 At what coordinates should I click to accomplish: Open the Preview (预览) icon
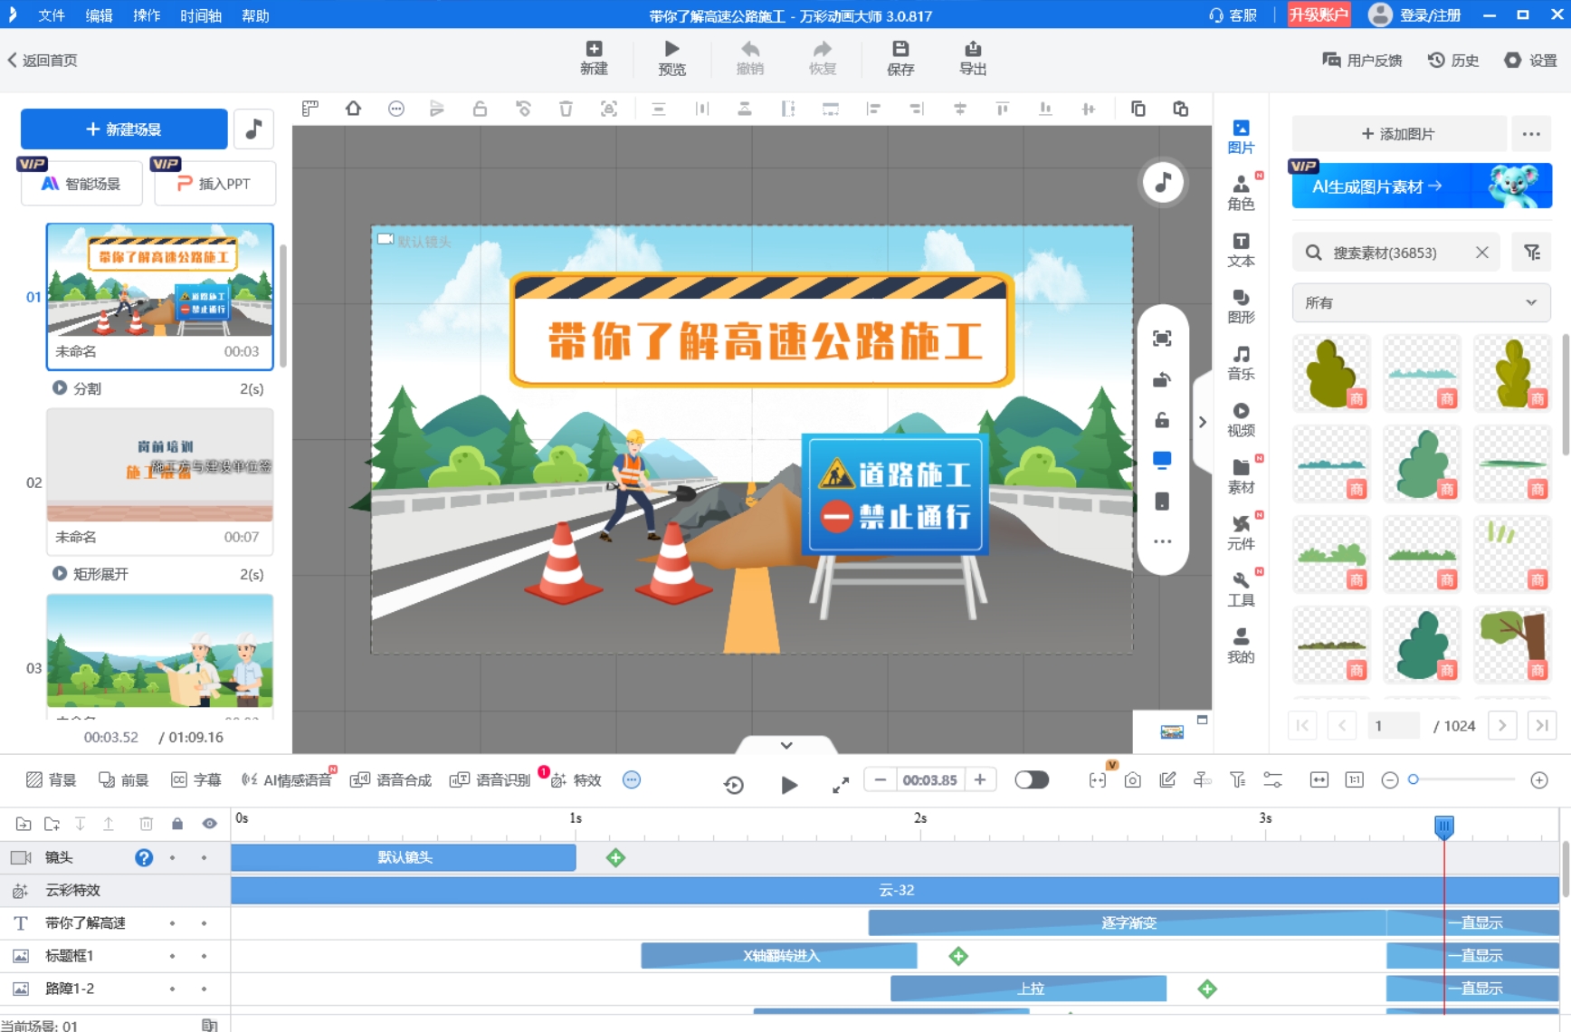671,58
